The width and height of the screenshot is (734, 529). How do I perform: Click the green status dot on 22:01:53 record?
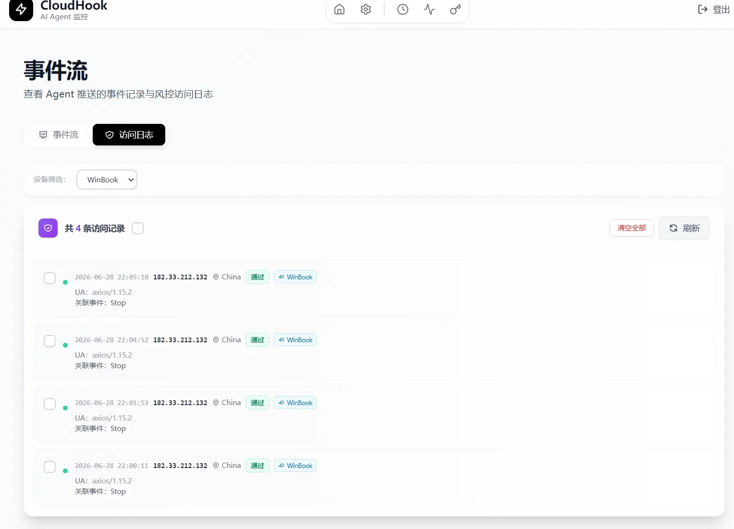coord(65,408)
